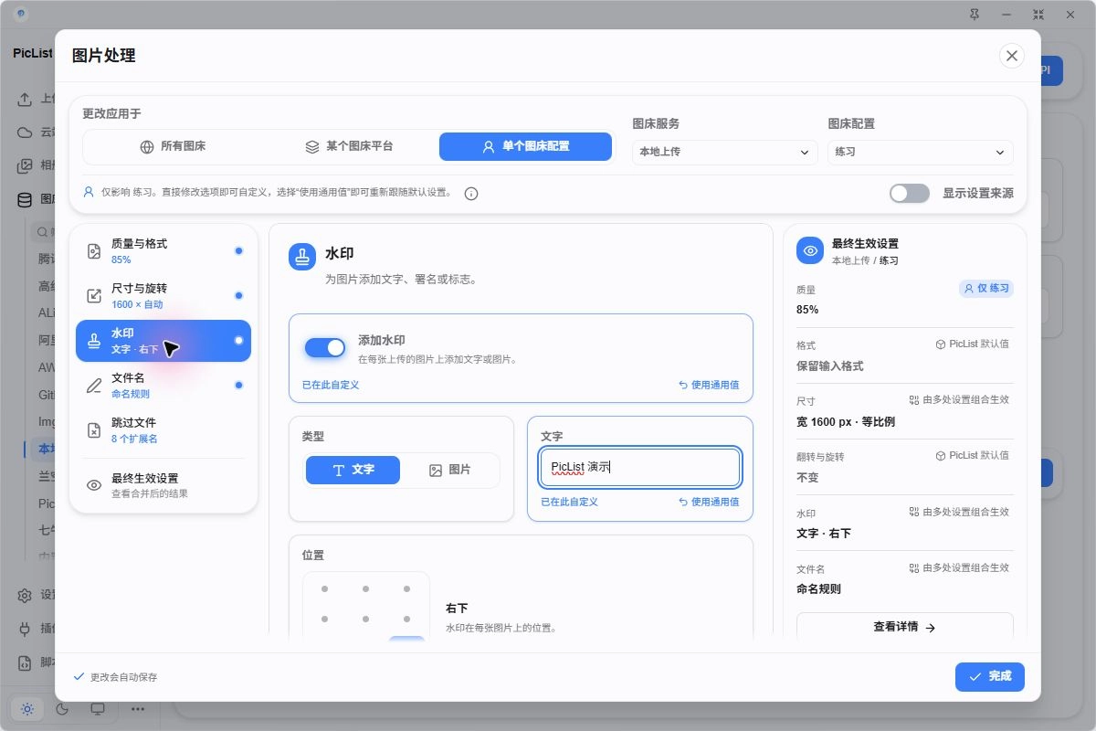Set watermark position to center dot
The image size is (1096, 731).
tap(365, 620)
